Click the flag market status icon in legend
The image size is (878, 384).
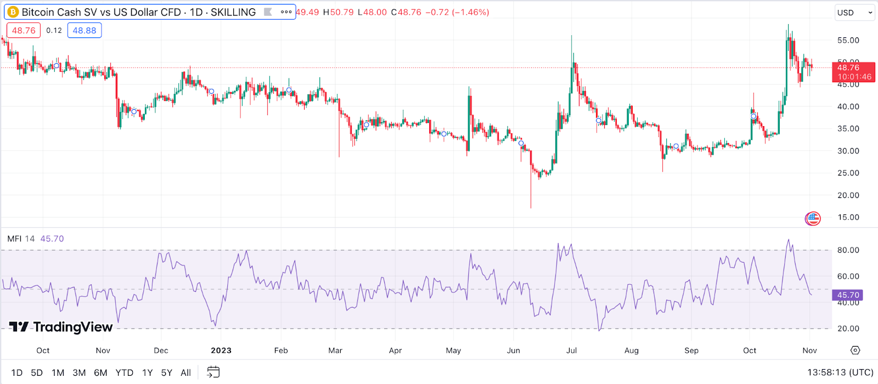click(268, 12)
